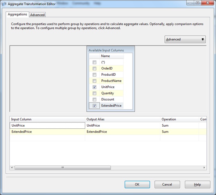Screen dimensions: 216x195
Task: Check the (*) all columns checkbox
Action: click(x=94, y=62)
